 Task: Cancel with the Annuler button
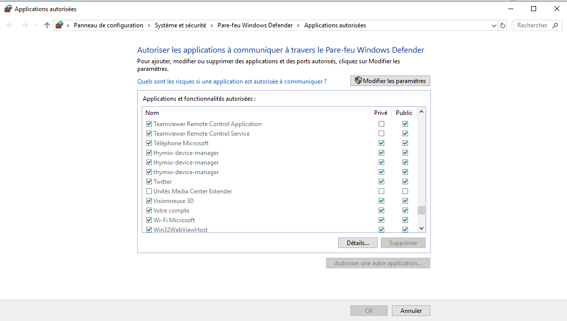(x=411, y=310)
